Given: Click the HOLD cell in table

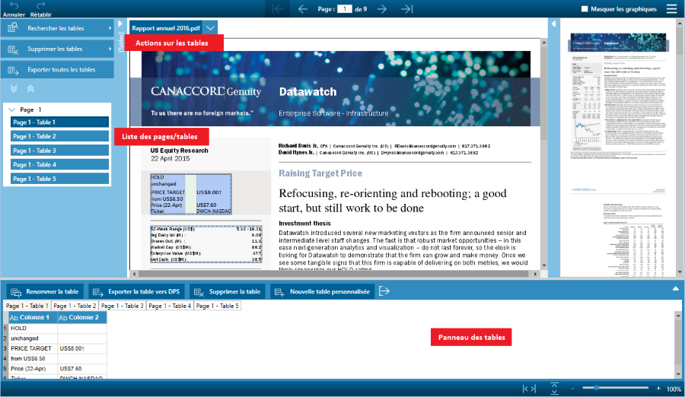Looking at the screenshot, I should pyautogui.click(x=33, y=329).
